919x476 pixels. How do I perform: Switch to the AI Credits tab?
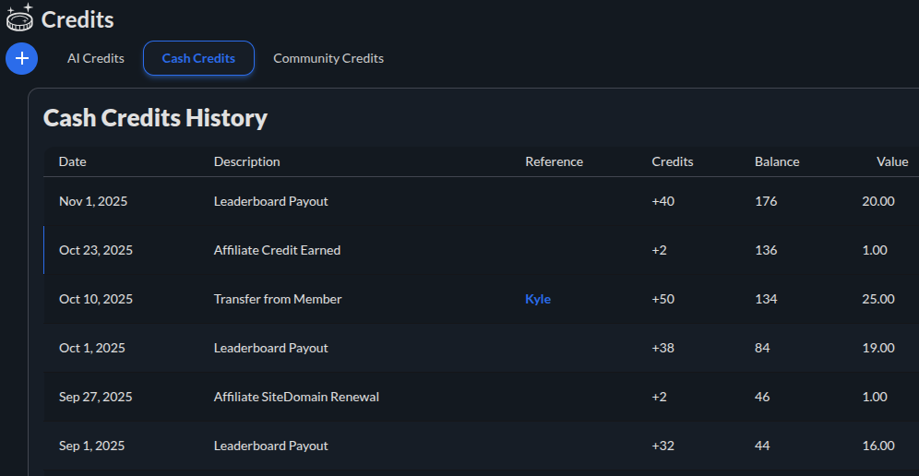(x=96, y=58)
